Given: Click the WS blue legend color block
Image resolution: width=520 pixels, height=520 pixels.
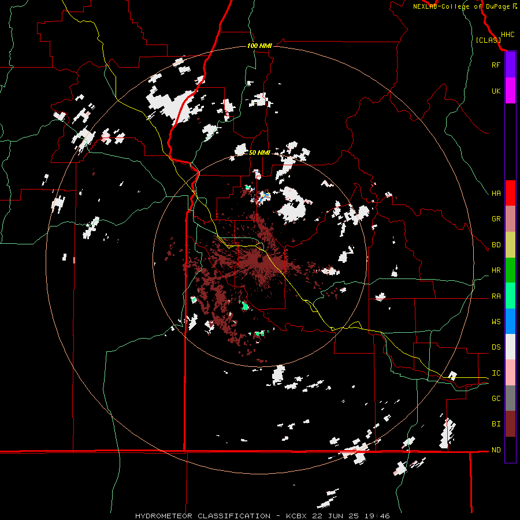Looking at the screenshot, I should click(x=510, y=321).
